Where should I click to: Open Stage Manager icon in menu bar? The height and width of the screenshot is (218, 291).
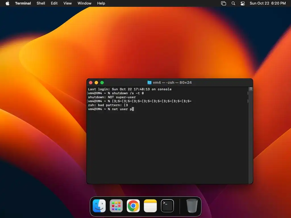223,3
